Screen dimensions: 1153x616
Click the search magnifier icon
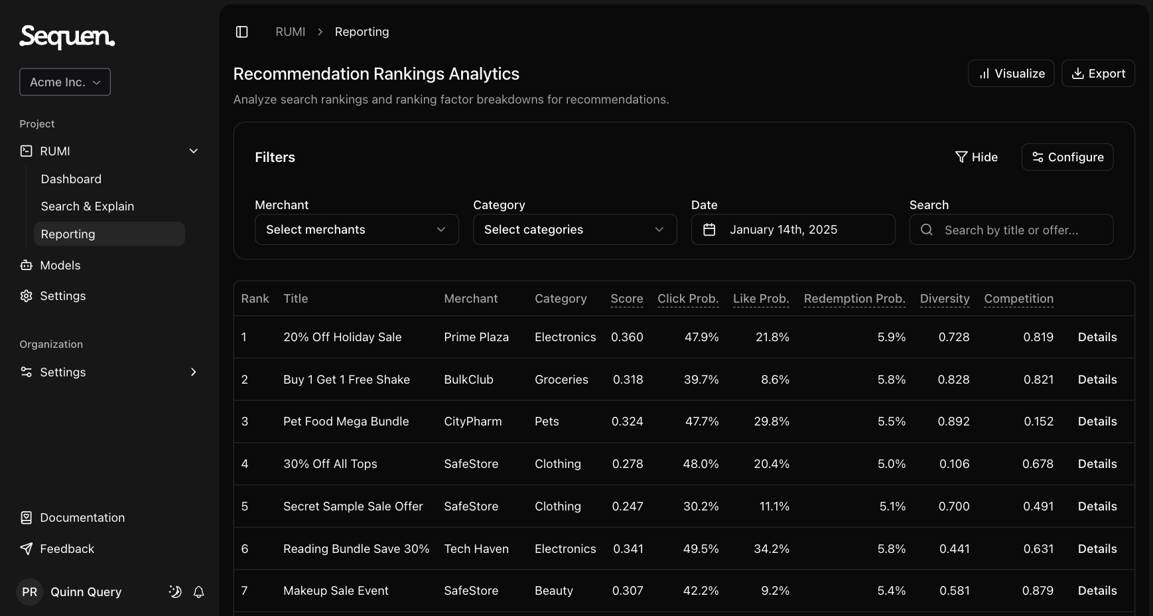click(x=927, y=230)
